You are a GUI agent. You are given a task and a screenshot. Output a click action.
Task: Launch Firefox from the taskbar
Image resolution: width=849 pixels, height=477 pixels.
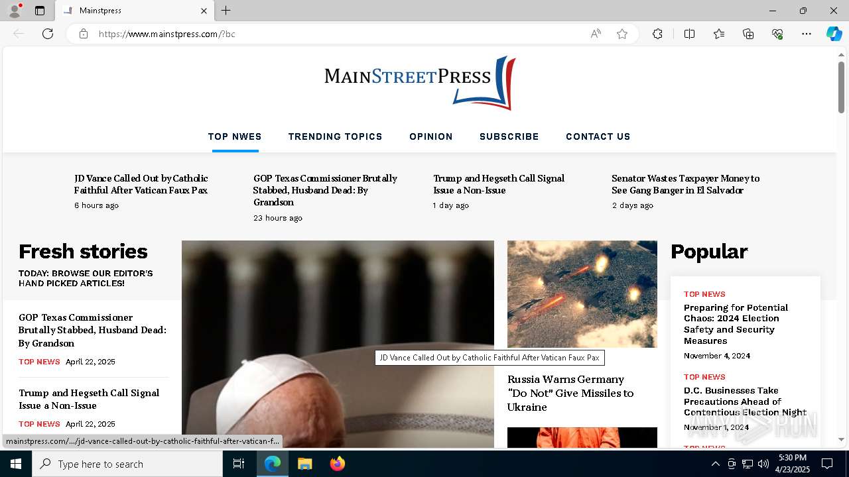[338, 464]
